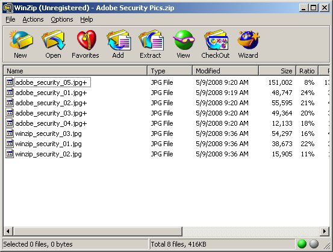Viewport: 333px width, 252px height.
Task: Click the ratio value 8%
Action: pyautogui.click(x=310, y=82)
